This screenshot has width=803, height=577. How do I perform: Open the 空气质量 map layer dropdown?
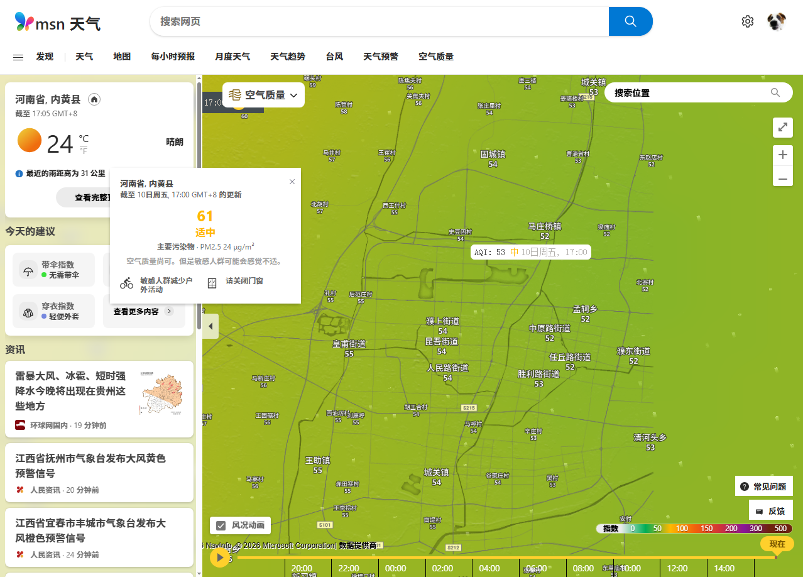pyautogui.click(x=263, y=95)
